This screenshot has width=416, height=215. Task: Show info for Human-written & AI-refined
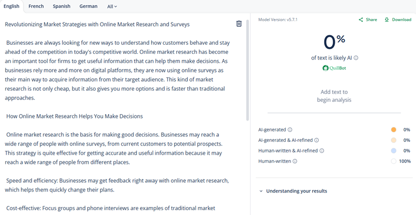tap(321, 151)
